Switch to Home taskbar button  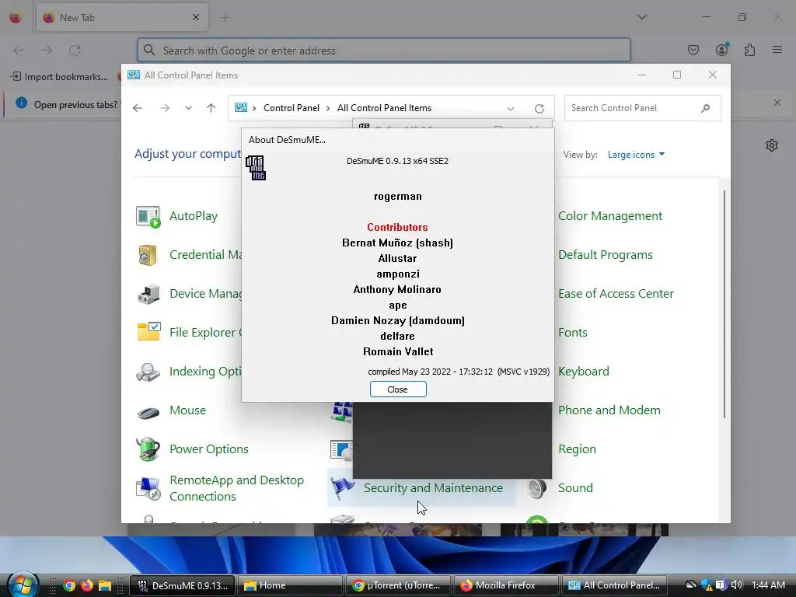pyautogui.click(x=290, y=586)
